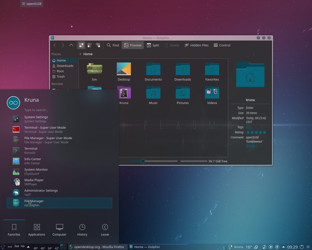
Task: Switch to the Favorites launcher tab
Action: point(14,230)
